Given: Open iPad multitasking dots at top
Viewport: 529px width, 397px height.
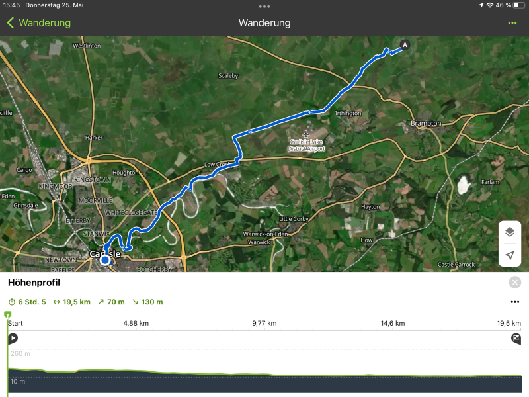Looking at the screenshot, I should click(264, 6).
